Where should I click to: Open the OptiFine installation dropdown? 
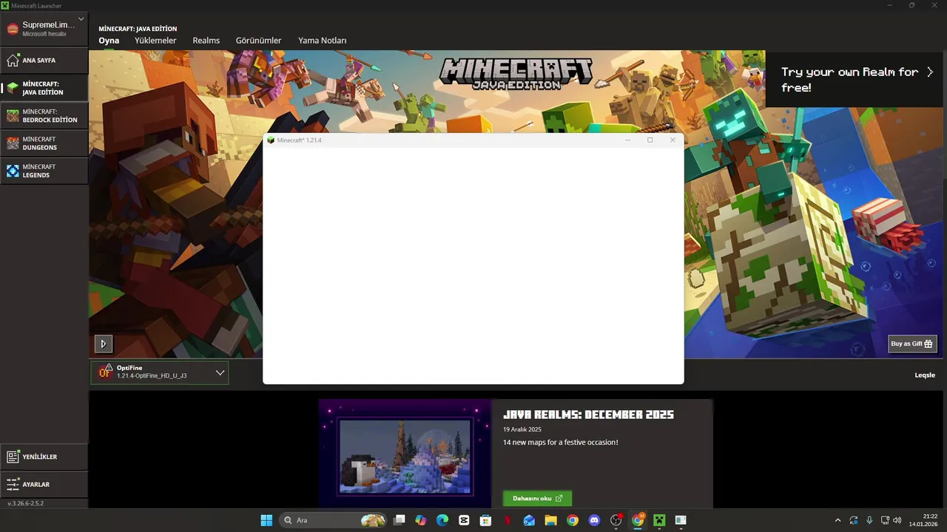160,372
